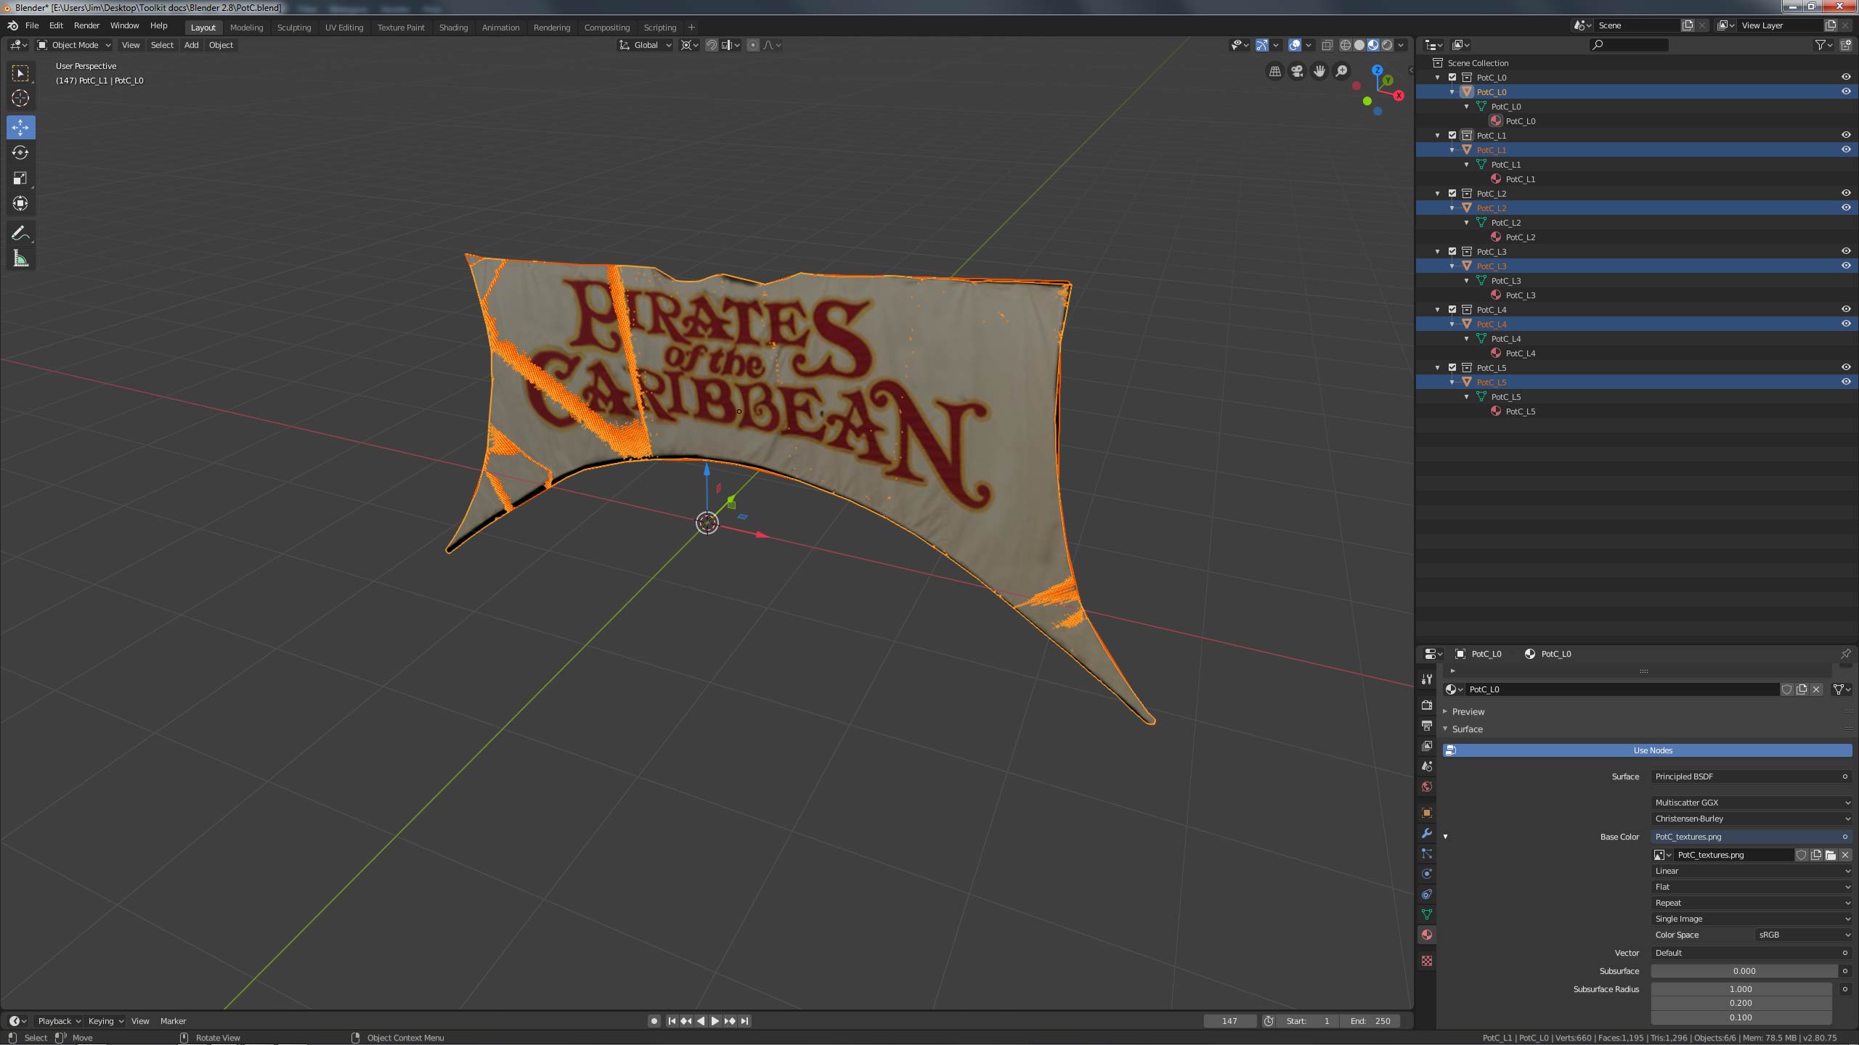
Task: Collapse the PotC_L1 collection tree
Action: (x=1438, y=135)
